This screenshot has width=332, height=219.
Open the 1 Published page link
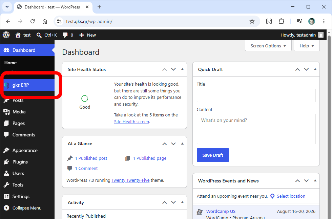point(150,158)
